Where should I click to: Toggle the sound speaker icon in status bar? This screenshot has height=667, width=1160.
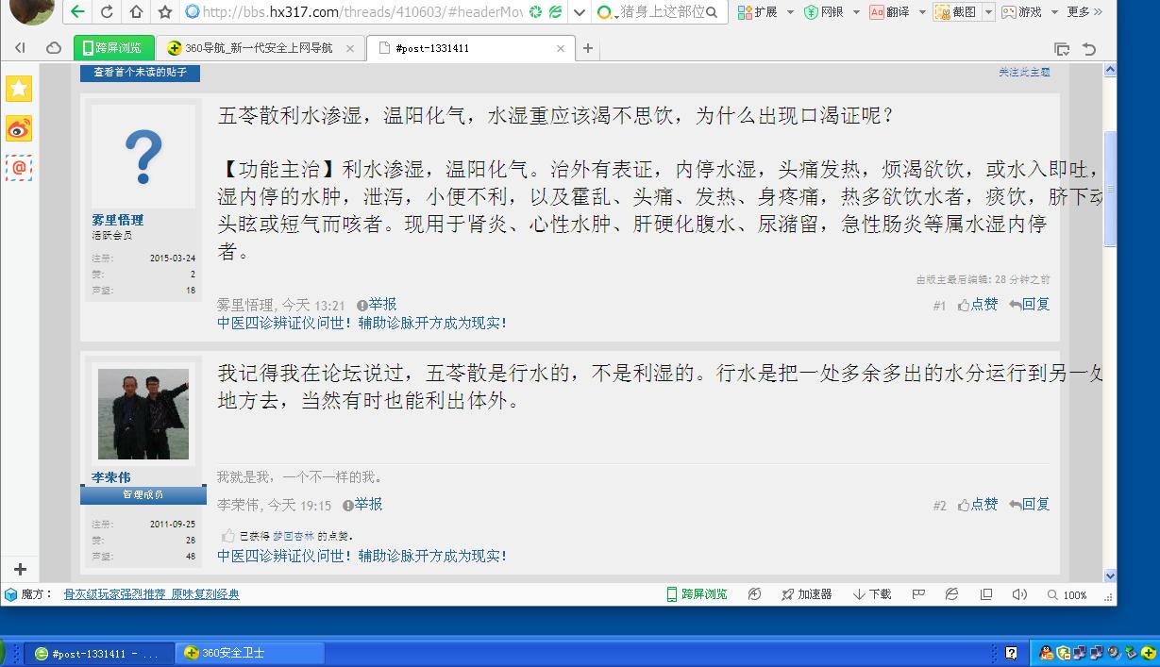[x=1018, y=594]
